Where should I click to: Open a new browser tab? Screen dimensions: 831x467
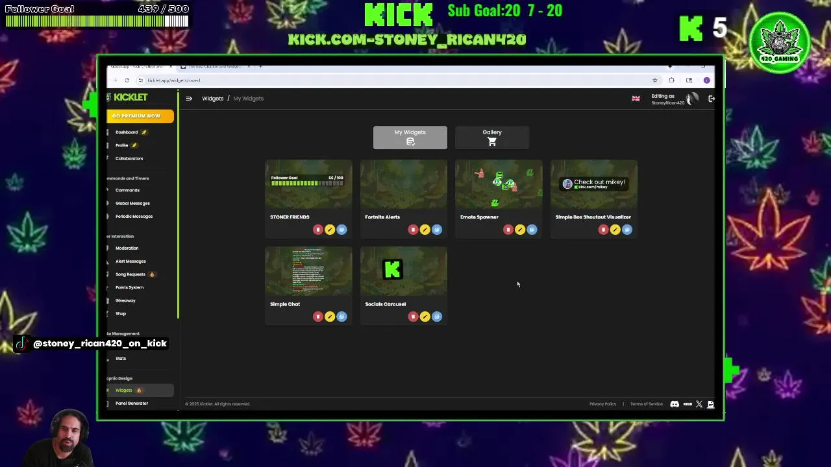260,66
